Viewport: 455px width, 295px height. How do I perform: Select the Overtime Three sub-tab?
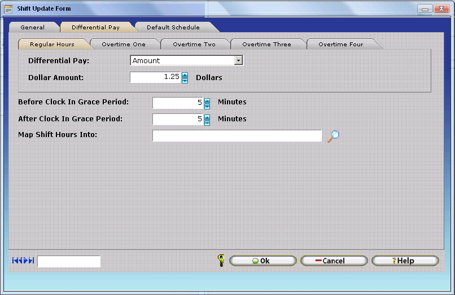pyautogui.click(x=266, y=44)
